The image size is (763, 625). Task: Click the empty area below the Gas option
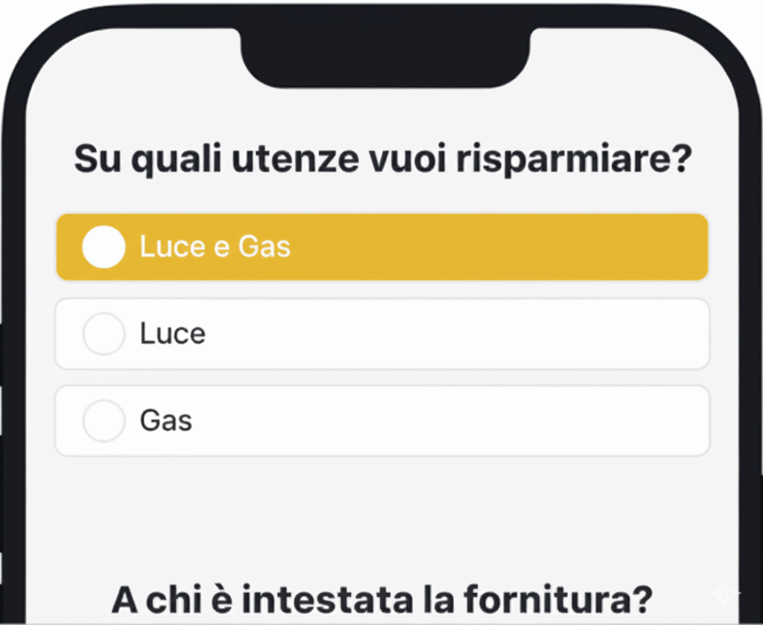click(381, 513)
